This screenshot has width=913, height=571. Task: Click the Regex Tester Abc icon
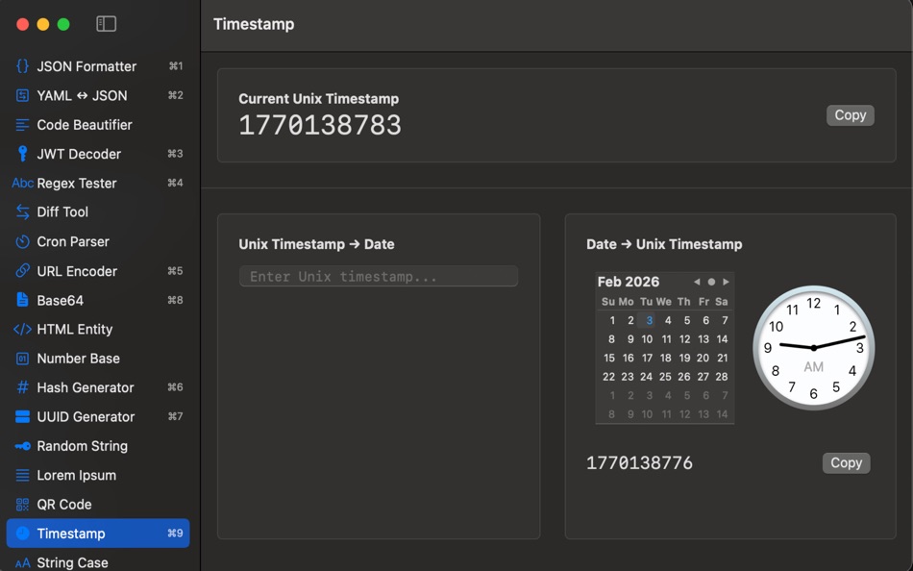point(23,183)
